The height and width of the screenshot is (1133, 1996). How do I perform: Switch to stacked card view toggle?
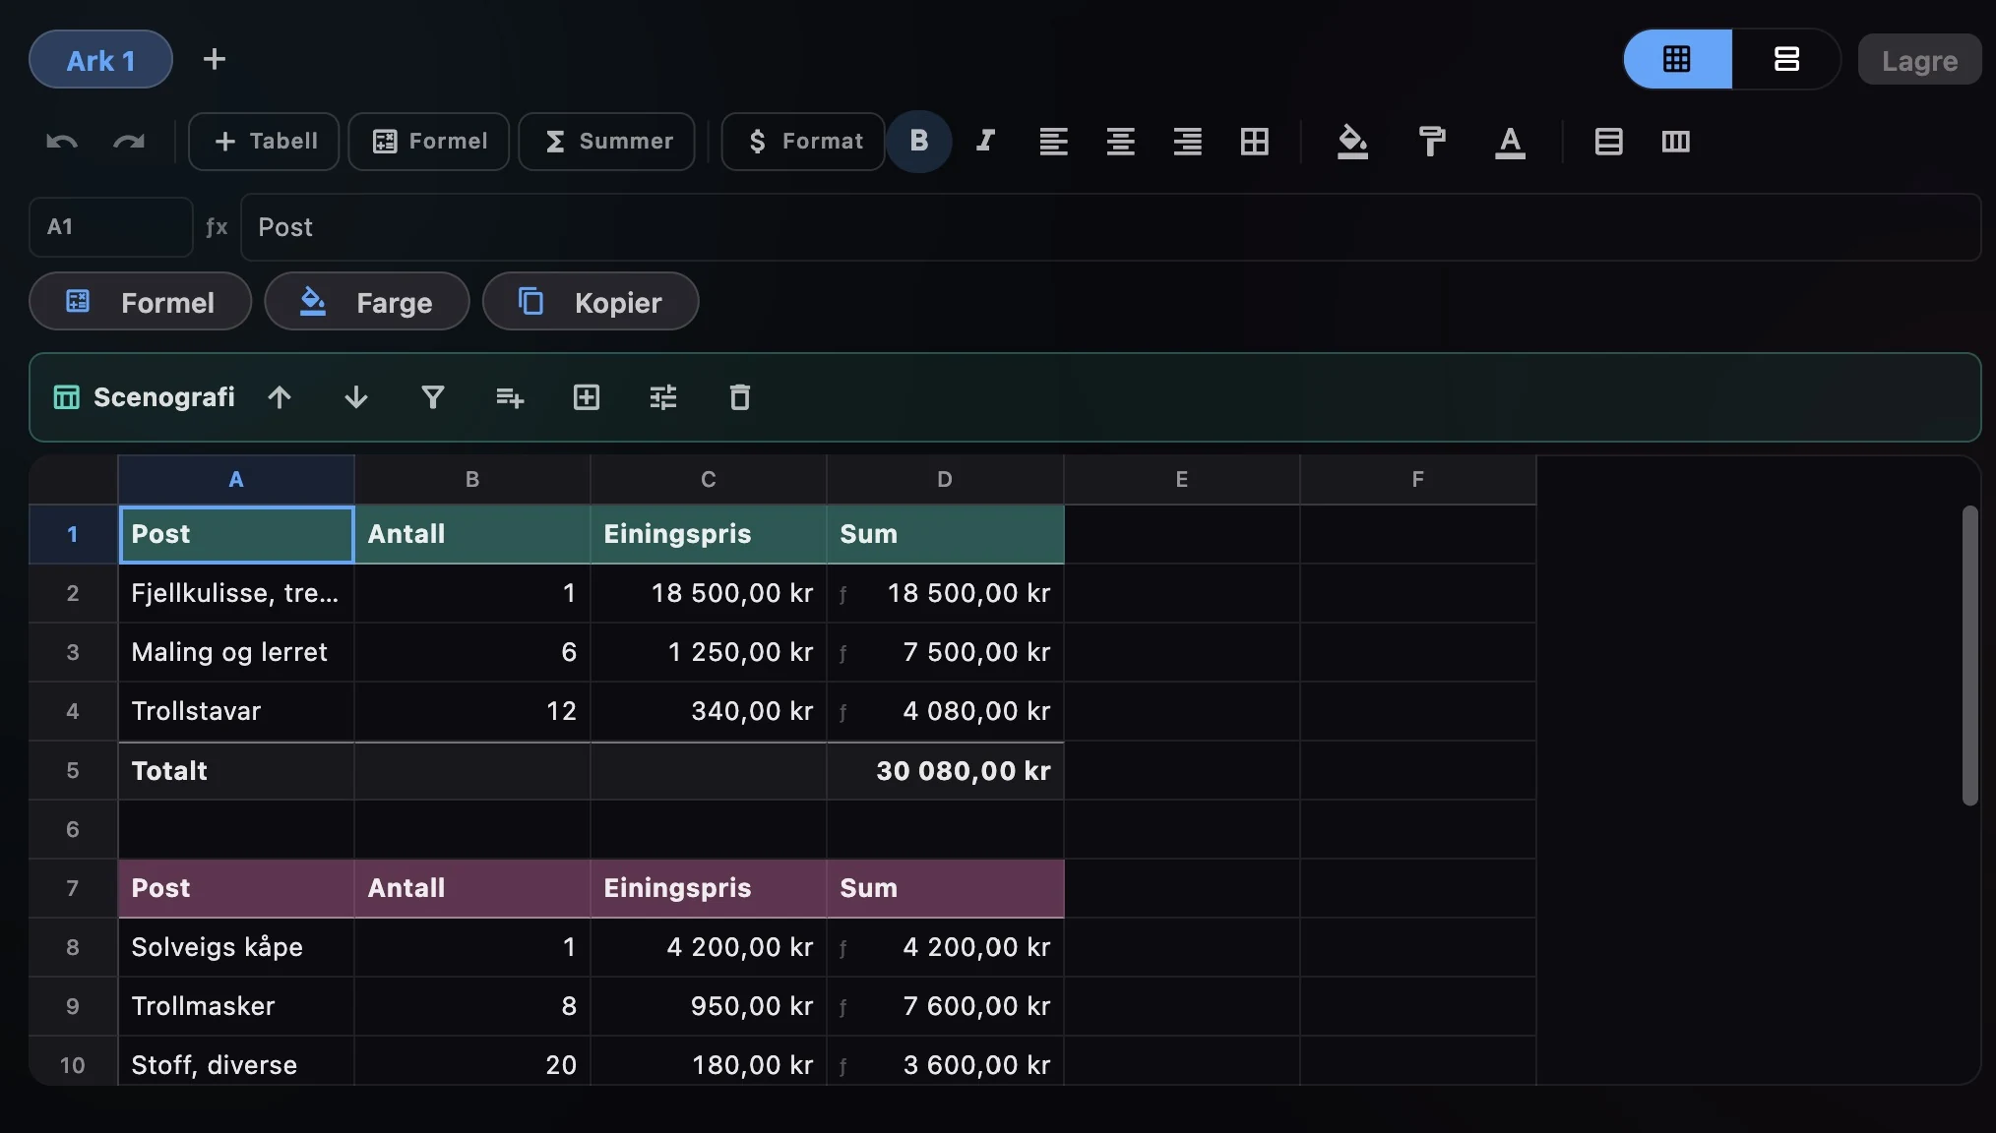(1786, 59)
